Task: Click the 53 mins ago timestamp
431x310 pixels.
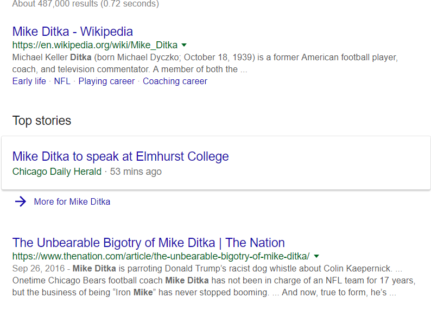Action: (136, 172)
